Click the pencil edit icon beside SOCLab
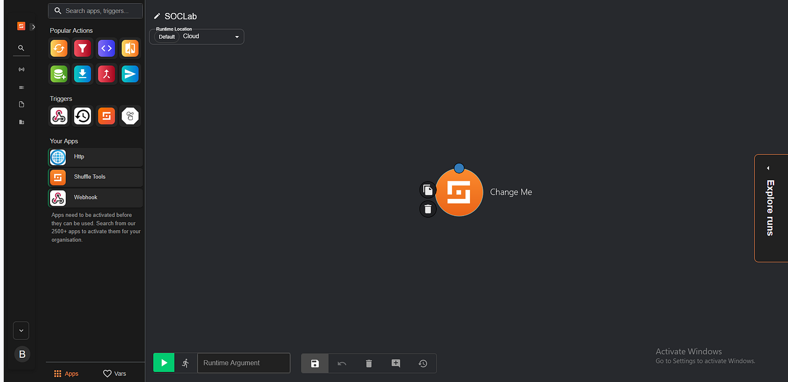 pyautogui.click(x=157, y=16)
